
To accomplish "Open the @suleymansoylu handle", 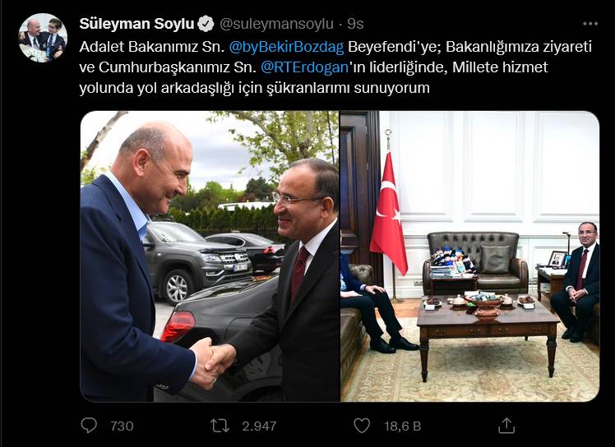I will tap(276, 24).
